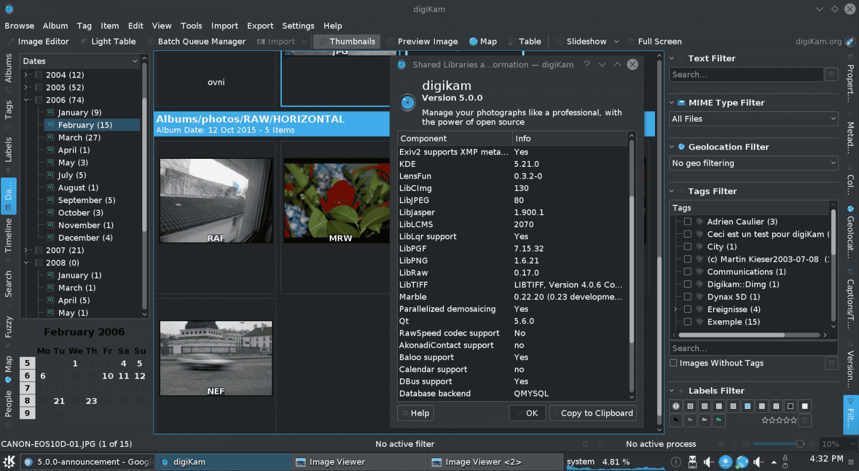This screenshot has width=859, height=471.
Task: Open the Album menu
Action: pyautogui.click(x=55, y=26)
